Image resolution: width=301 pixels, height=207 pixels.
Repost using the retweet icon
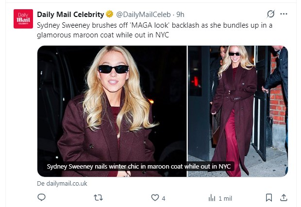[98, 198]
